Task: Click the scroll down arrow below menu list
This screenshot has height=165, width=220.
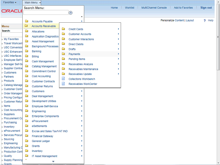Action: pos(53,161)
